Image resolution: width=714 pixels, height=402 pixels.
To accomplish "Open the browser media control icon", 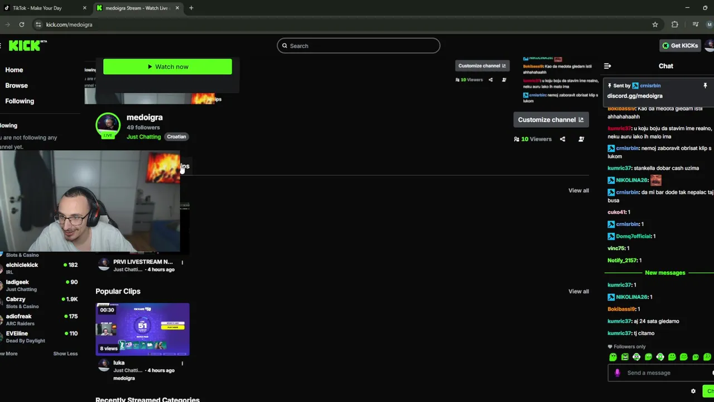I will tap(695, 25).
